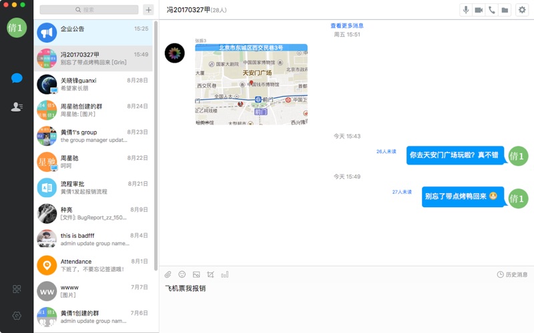Open the shared map location thumbnail
Viewport: 534px width, 333px height.
[x=252, y=85]
